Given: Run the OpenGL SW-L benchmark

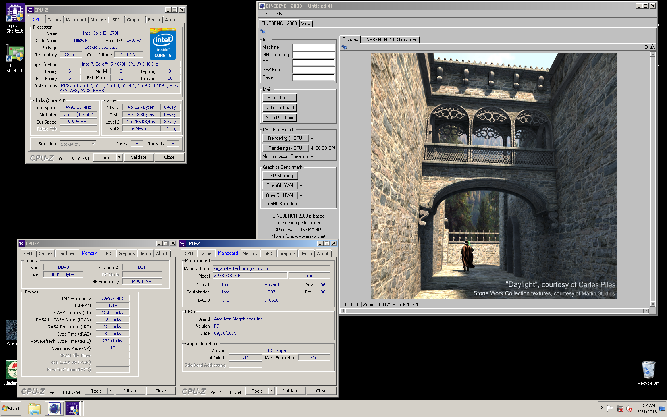Looking at the screenshot, I should (280, 185).
